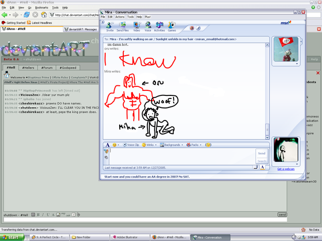The height and width of the screenshot is (241, 322).
Task: Open the Get a webcam link
Action: (286, 169)
